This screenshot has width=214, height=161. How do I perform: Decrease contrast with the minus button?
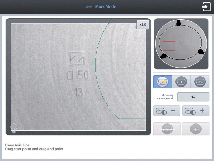(x=167, y=111)
